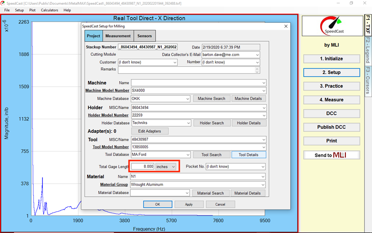Expand the Material Group dropdown
Image resolution: width=372 pixels, height=233 pixels.
tap(263, 185)
